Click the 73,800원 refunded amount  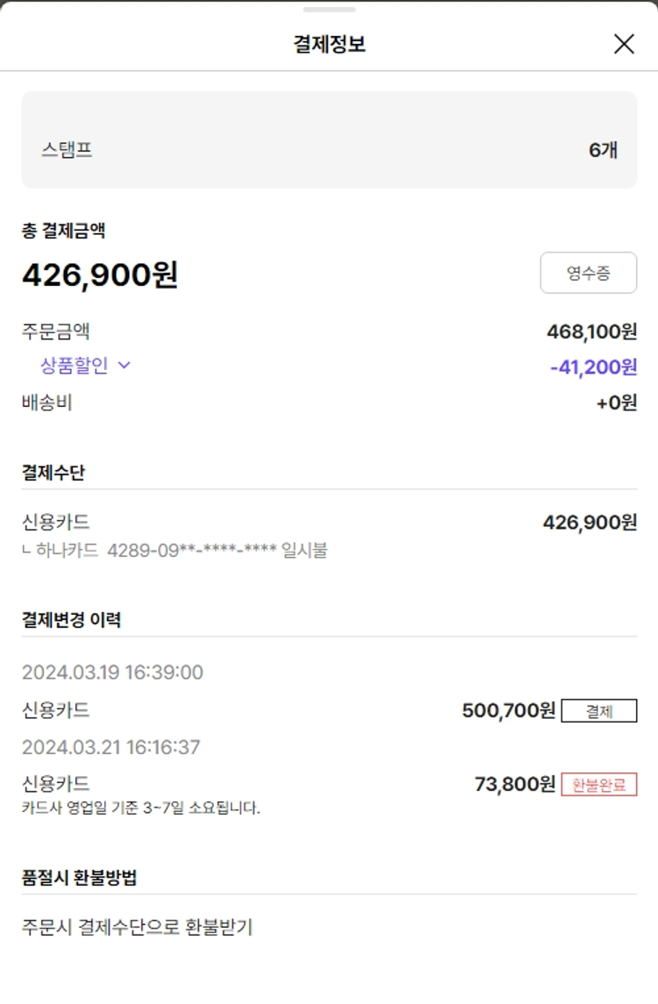pos(515,784)
